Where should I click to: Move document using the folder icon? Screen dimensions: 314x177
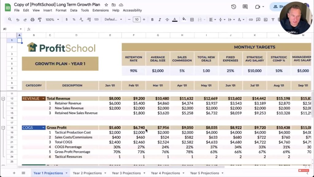click(x=113, y=5)
